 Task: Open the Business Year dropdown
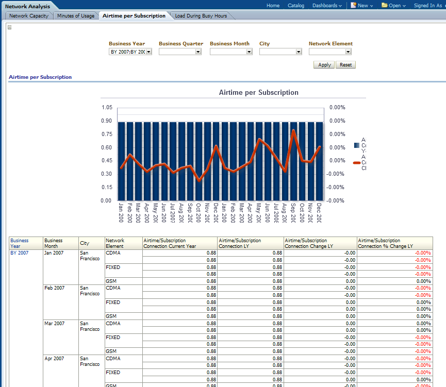coord(148,52)
